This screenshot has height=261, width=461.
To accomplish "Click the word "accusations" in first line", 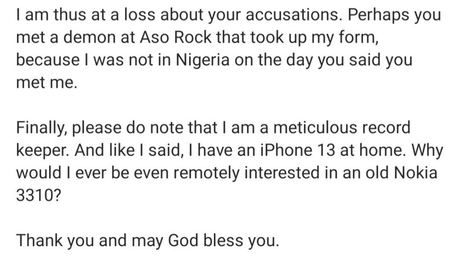I will [x=292, y=15].
